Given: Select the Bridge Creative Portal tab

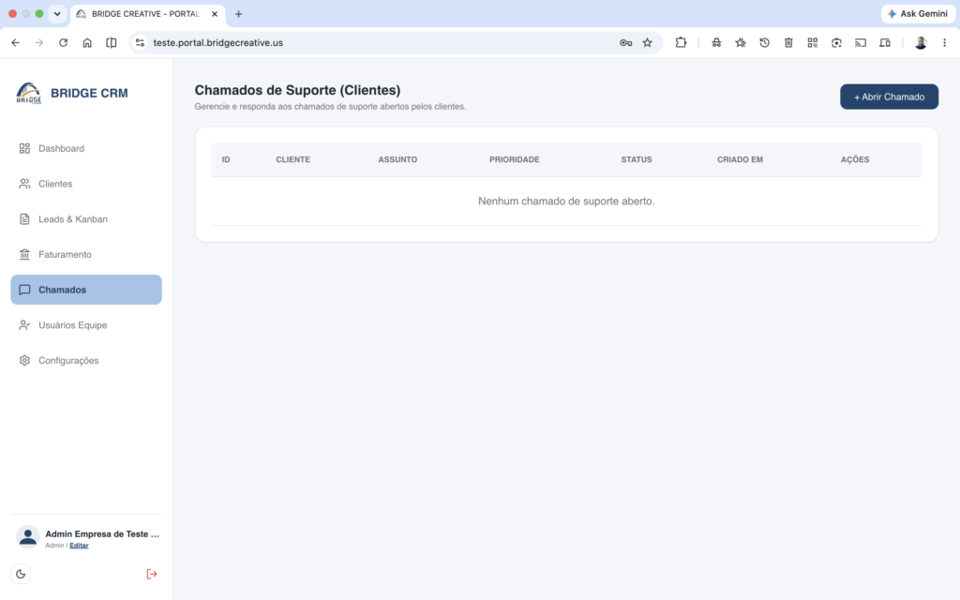Looking at the screenshot, I should (147, 13).
